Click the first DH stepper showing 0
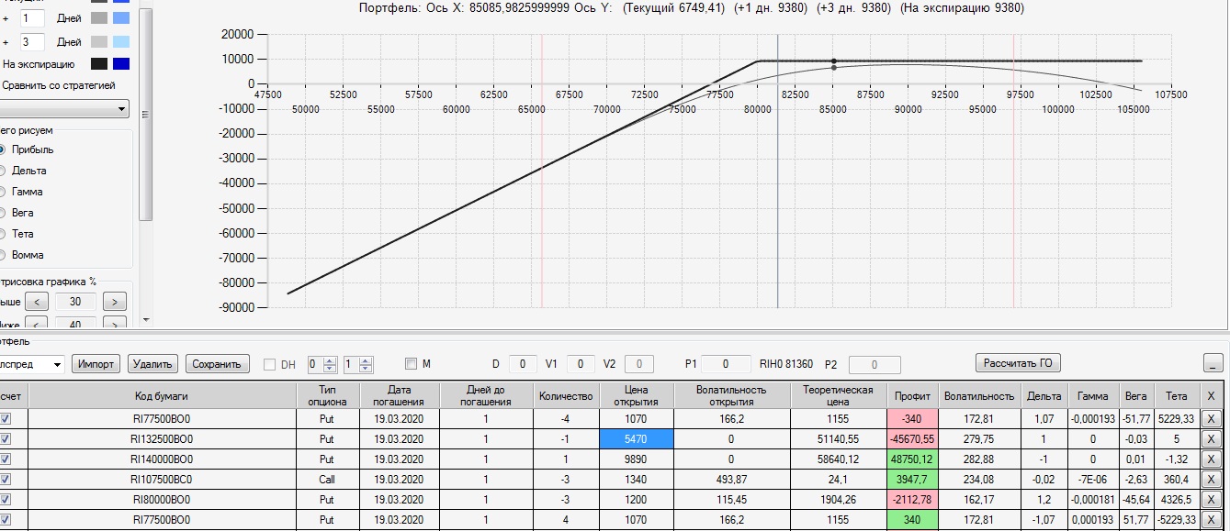The image size is (1230, 531). [x=323, y=364]
